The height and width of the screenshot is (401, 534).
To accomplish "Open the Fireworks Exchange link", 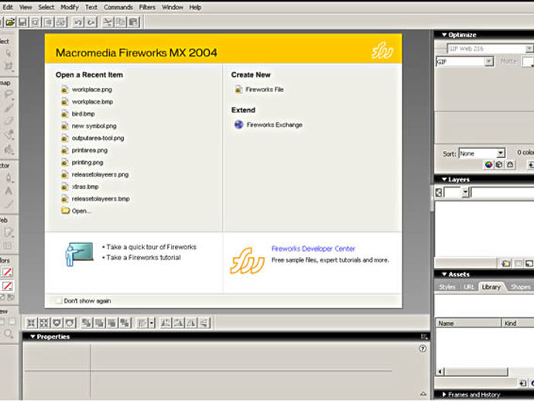I will (269, 125).
